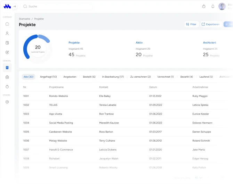Switch to the Angefragt (10) tab
Viewport: 233px width, 187px height.
click(x=48, y=77)
